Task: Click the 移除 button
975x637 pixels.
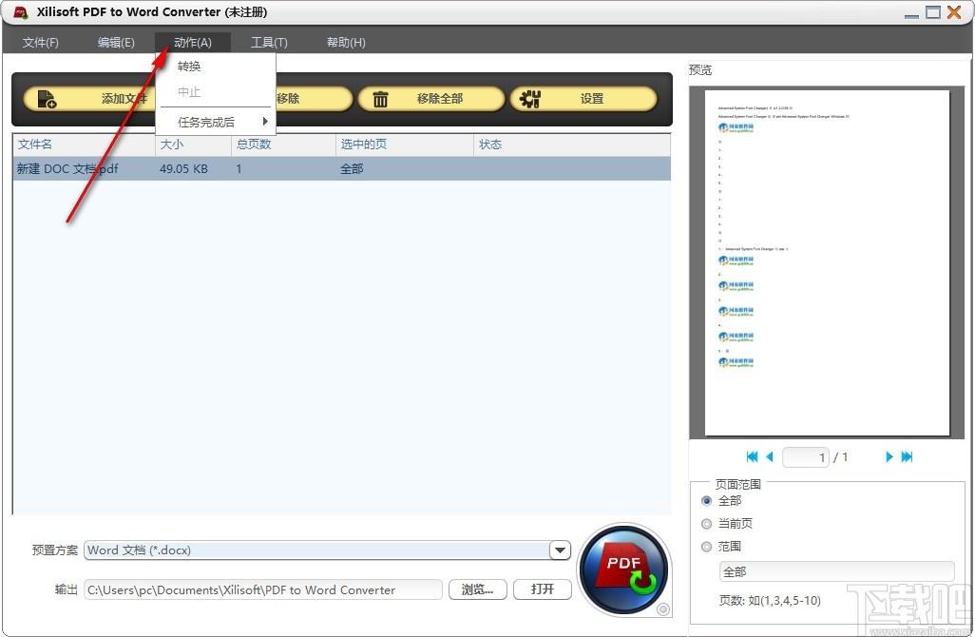Action: pos(314,99)
